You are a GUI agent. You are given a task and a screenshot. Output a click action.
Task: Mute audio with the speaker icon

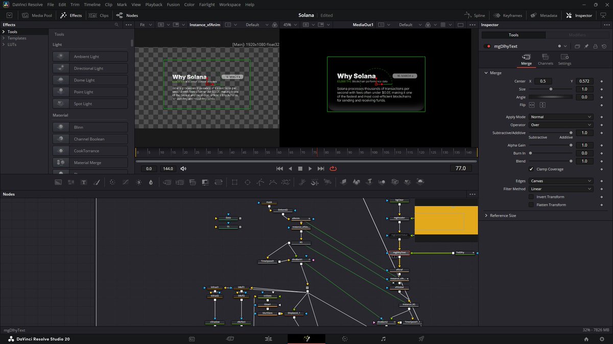[183, 169]
